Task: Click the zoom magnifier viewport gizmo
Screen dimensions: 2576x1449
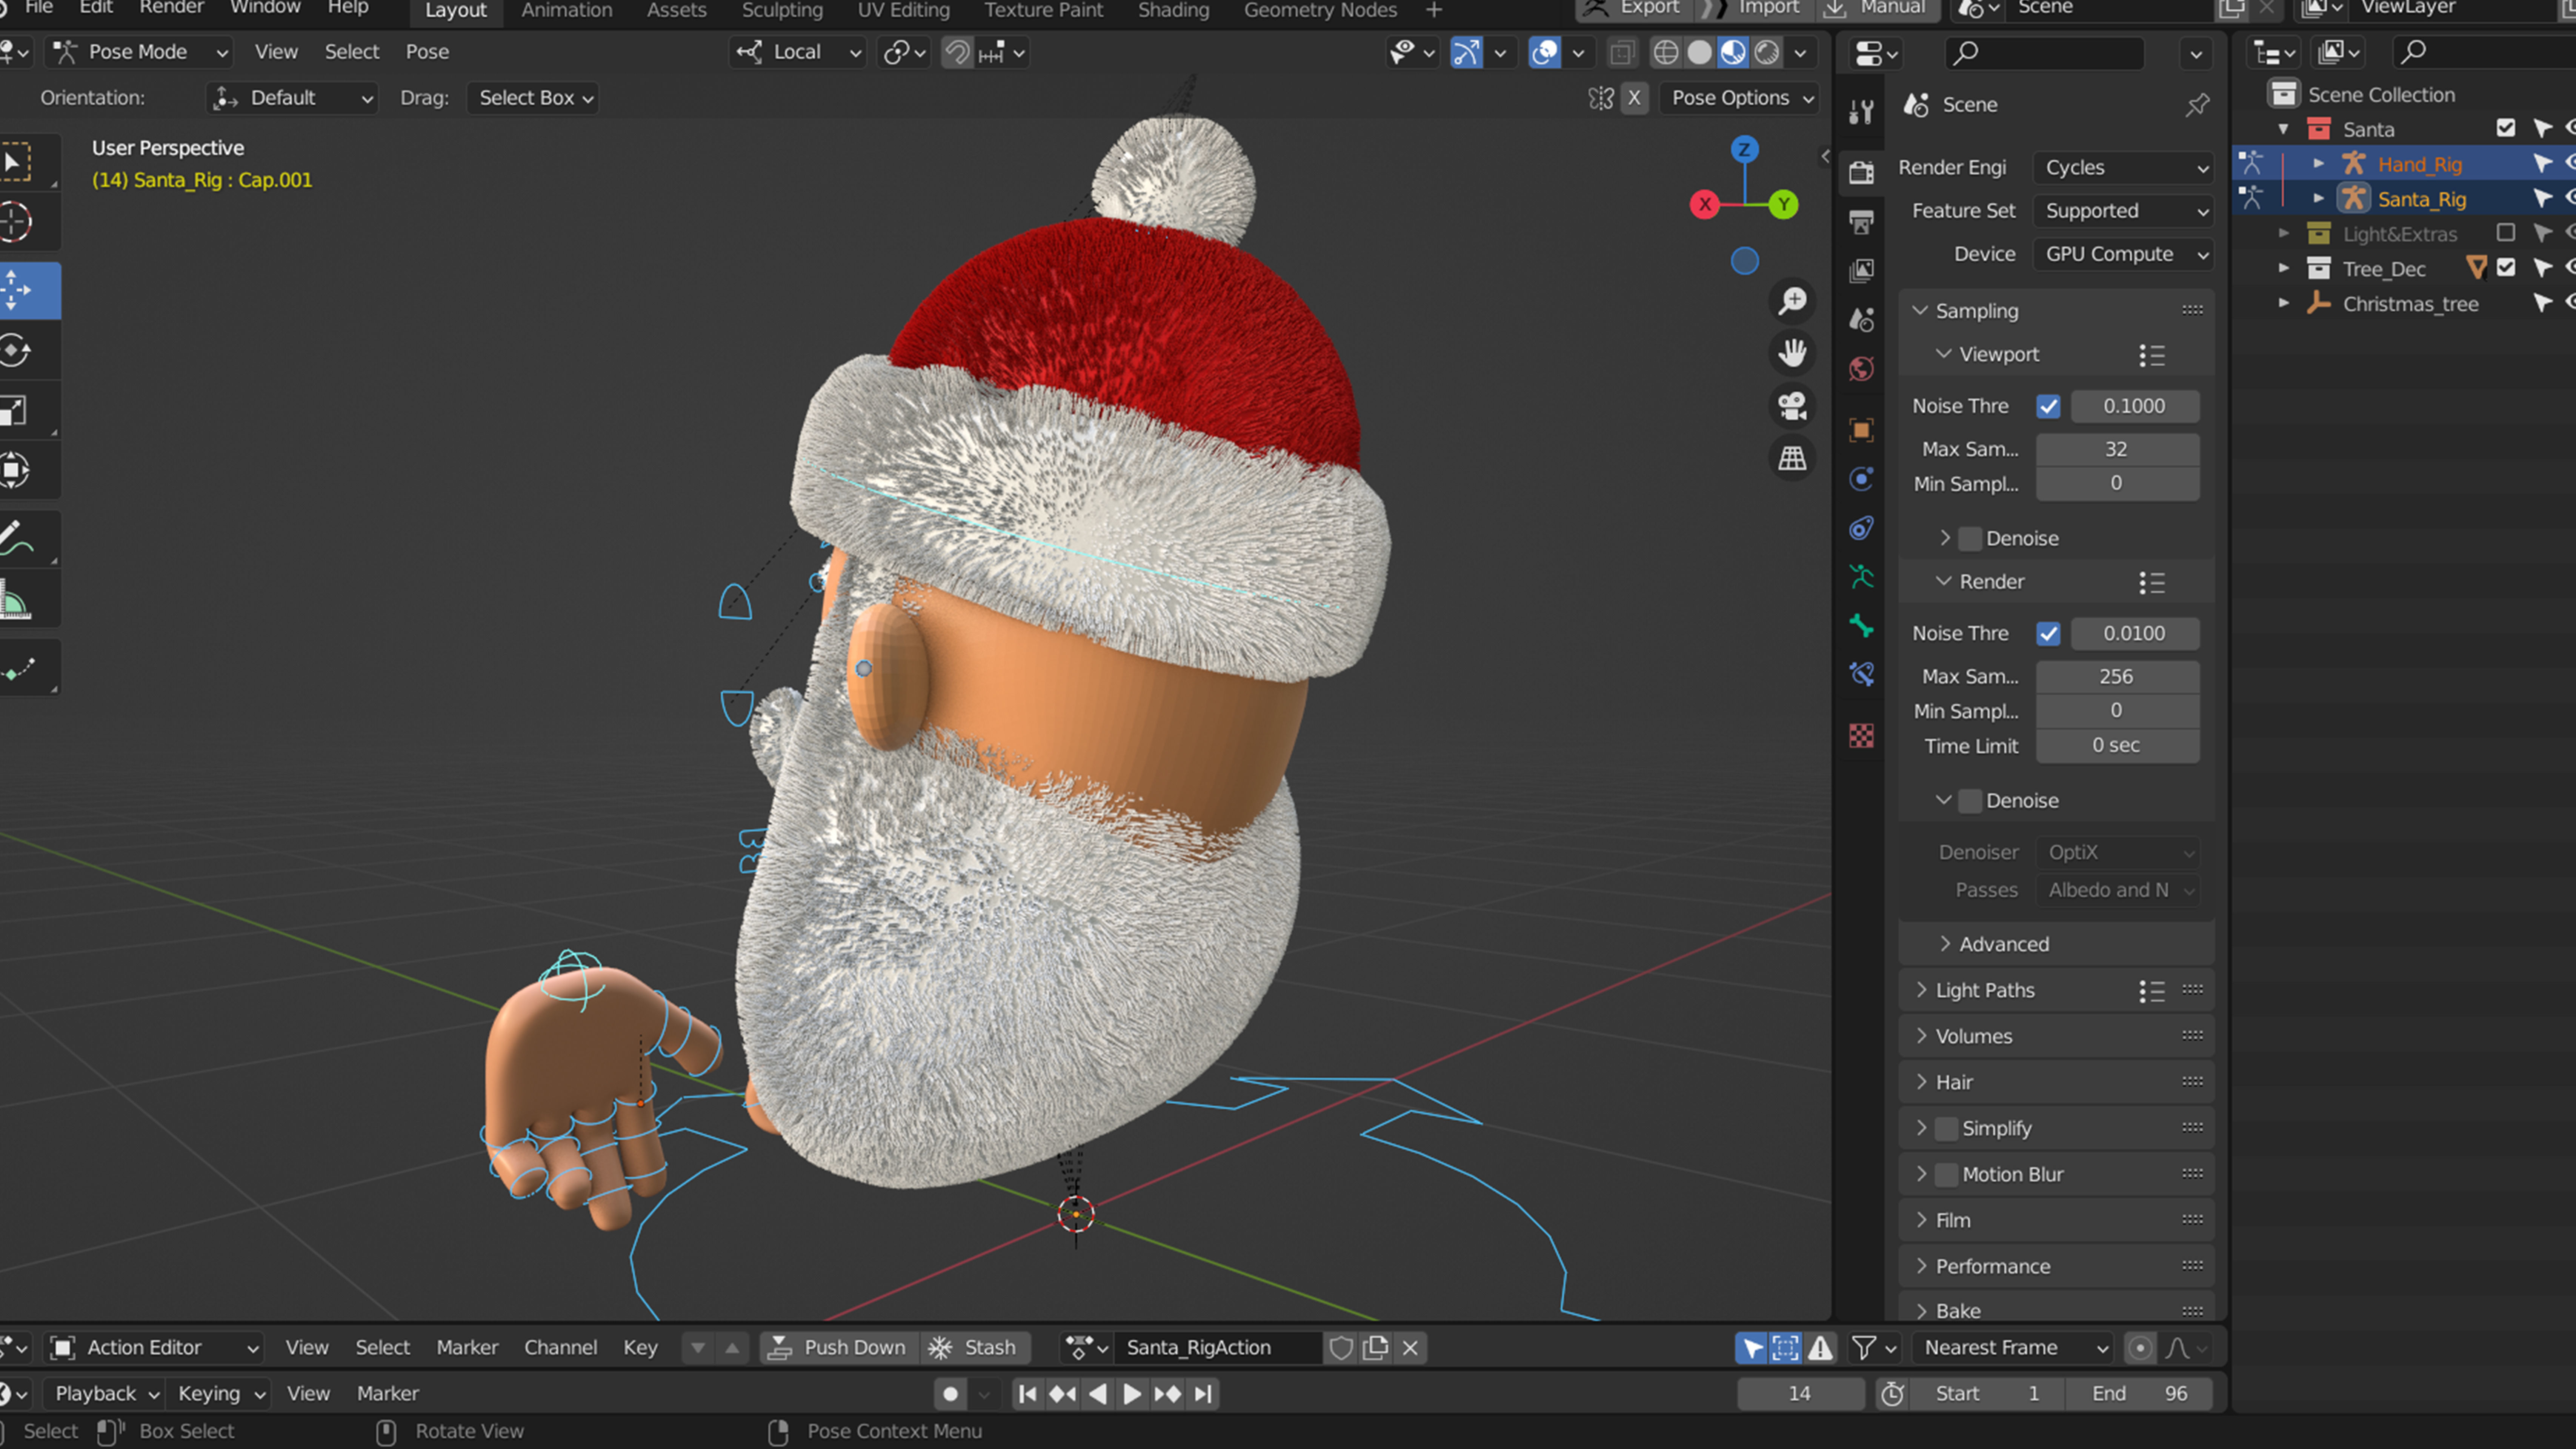Action: click(x=1792, y=301)
